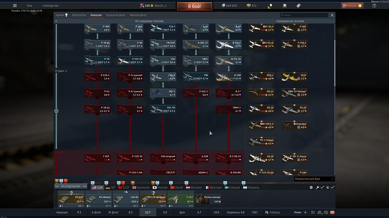389x218 pixels.
Task: Click the squad plus icon
Action: (x=305, y=213)
